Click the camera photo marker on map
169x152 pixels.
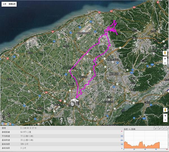(x=75, y=102)
